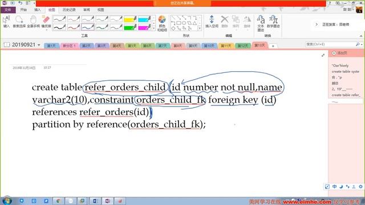Convert Ink to Math
The width and height of the screenshot is (365, 205).
point(273,22)
